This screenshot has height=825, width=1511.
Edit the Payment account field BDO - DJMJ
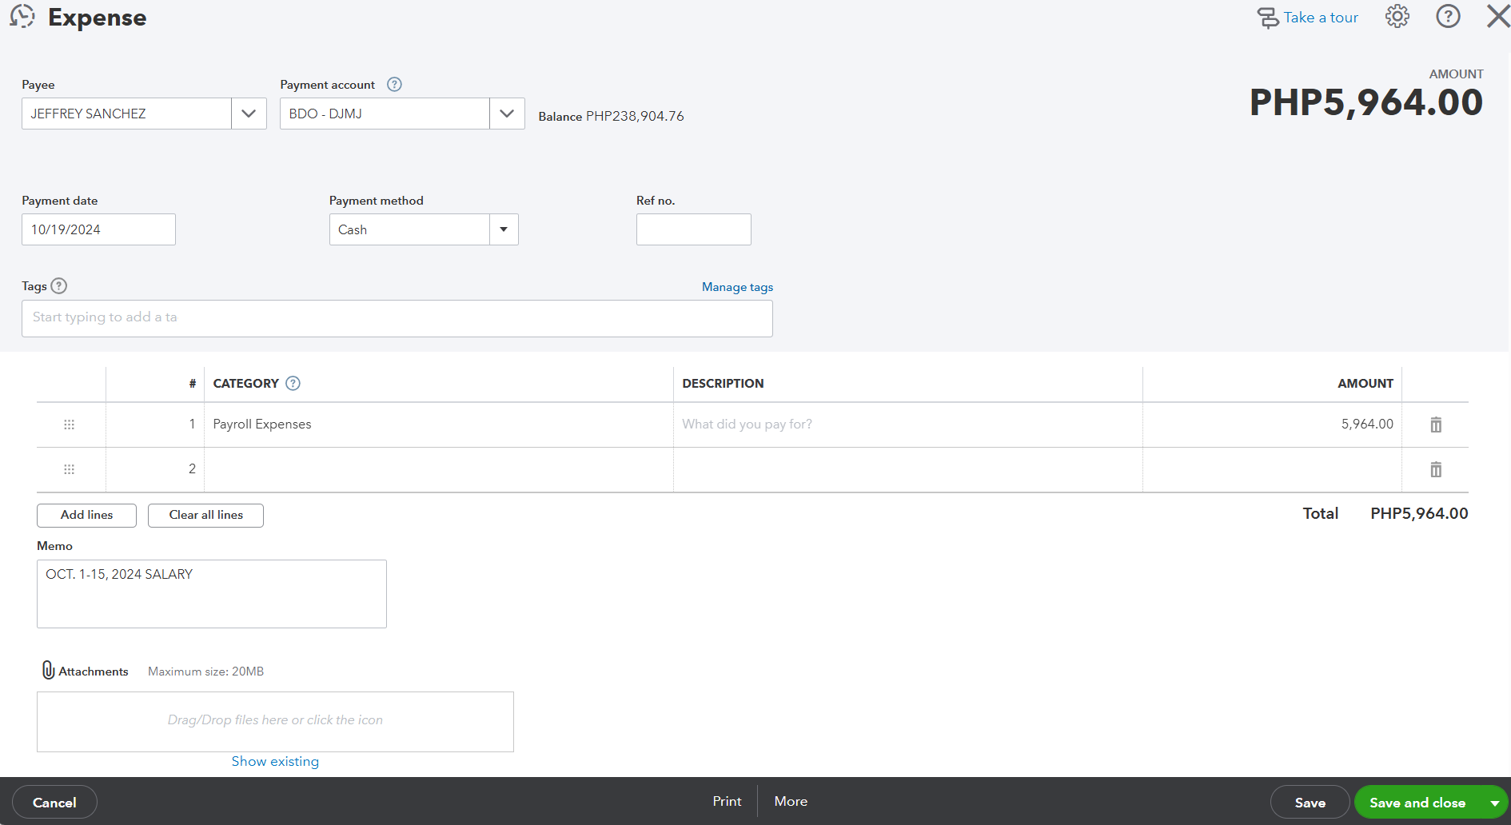[x=385, y=114]
